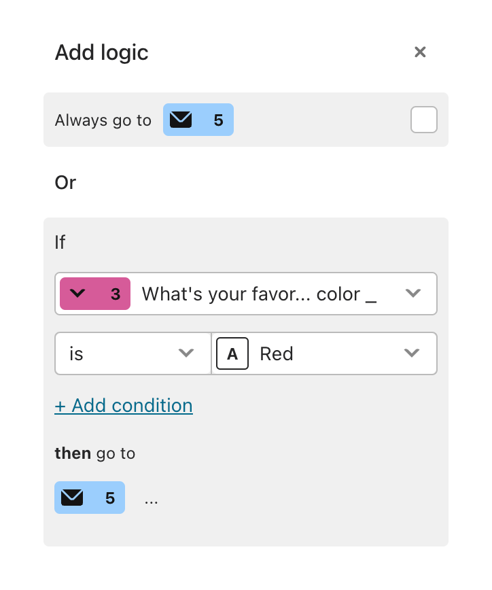492x590 pixels.
Task: Click the blue email 5 badge near the bottom
Action: point(90,498)
